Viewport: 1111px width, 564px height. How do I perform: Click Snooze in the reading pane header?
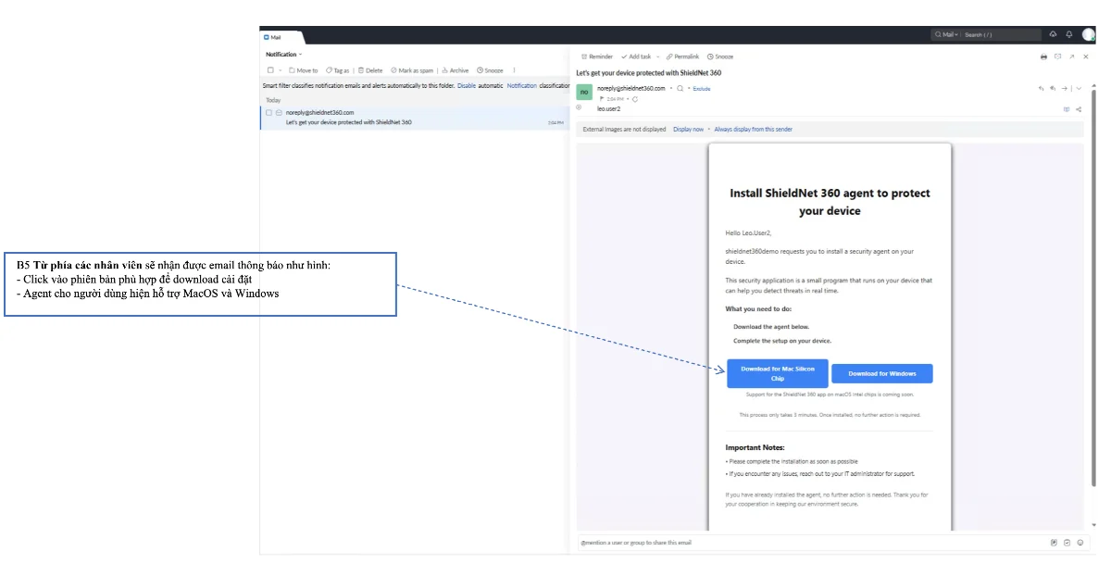720,56
